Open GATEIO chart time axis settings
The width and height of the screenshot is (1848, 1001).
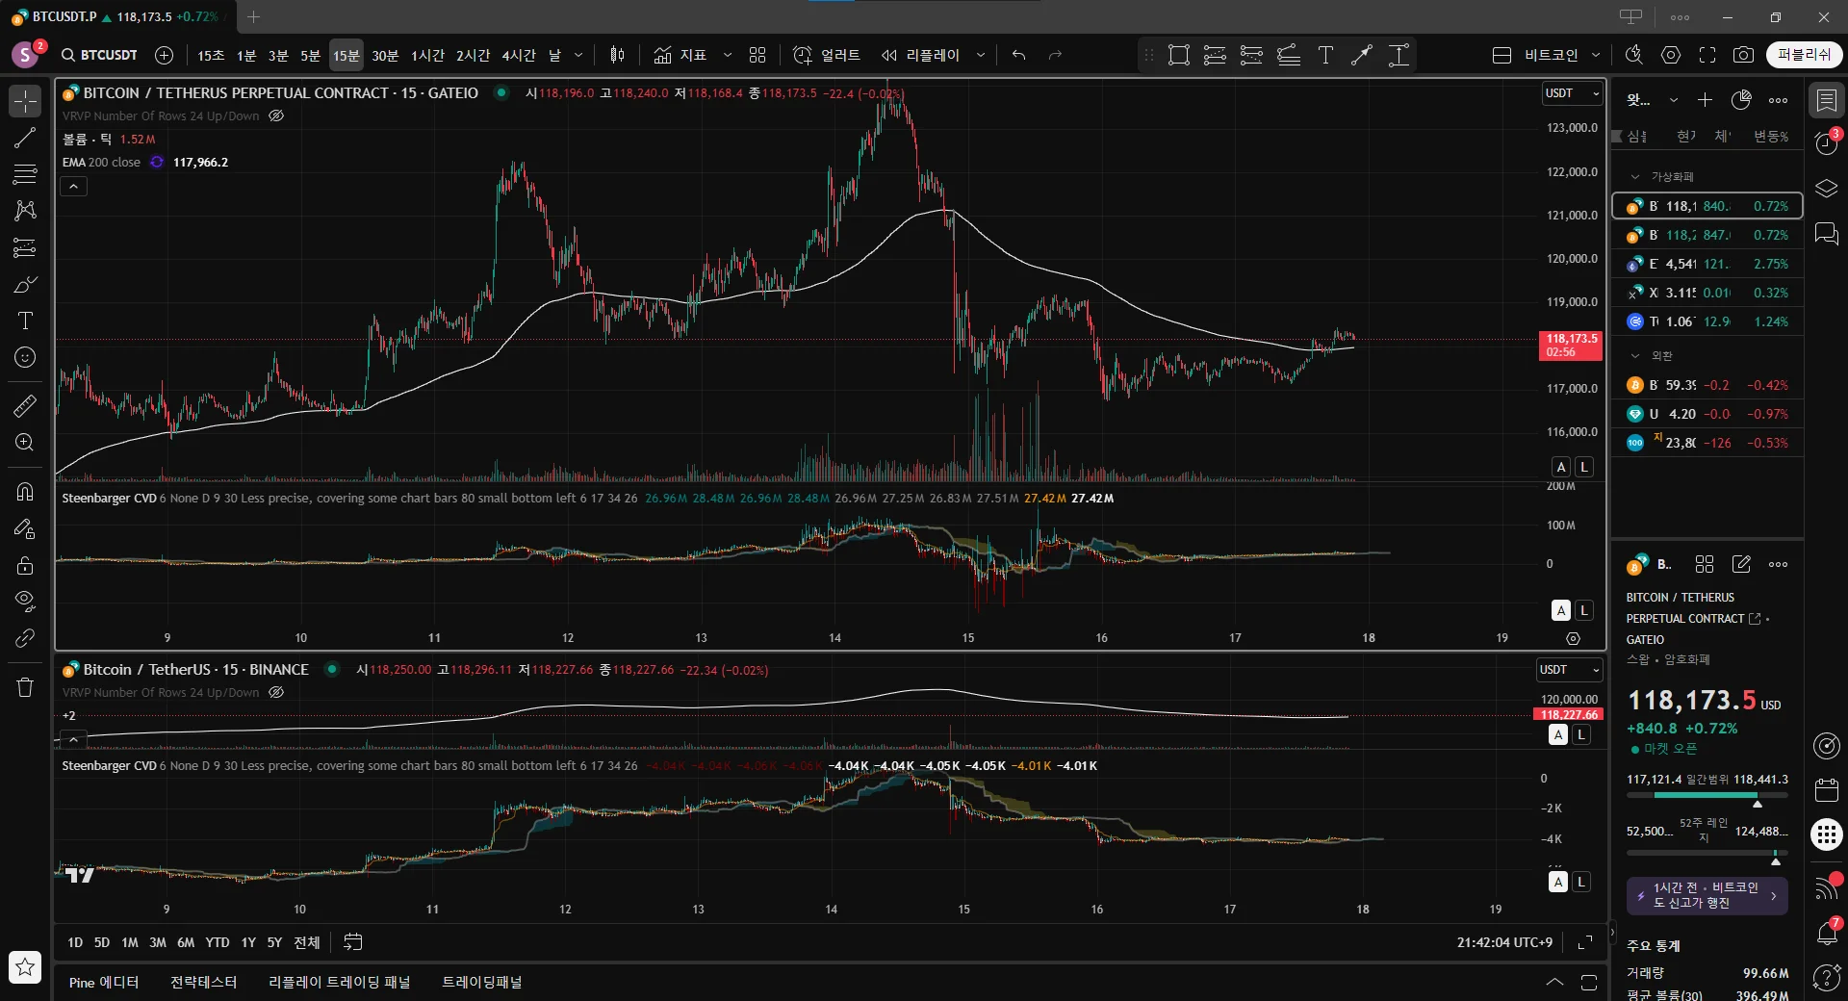[1574, 638]
